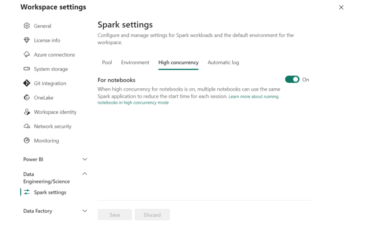Expand the Power BI section
The width and height of the screenshot is (367, 230).
85,159
